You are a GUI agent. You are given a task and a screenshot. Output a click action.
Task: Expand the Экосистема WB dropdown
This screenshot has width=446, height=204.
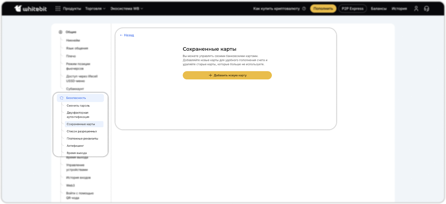[127, 9]
